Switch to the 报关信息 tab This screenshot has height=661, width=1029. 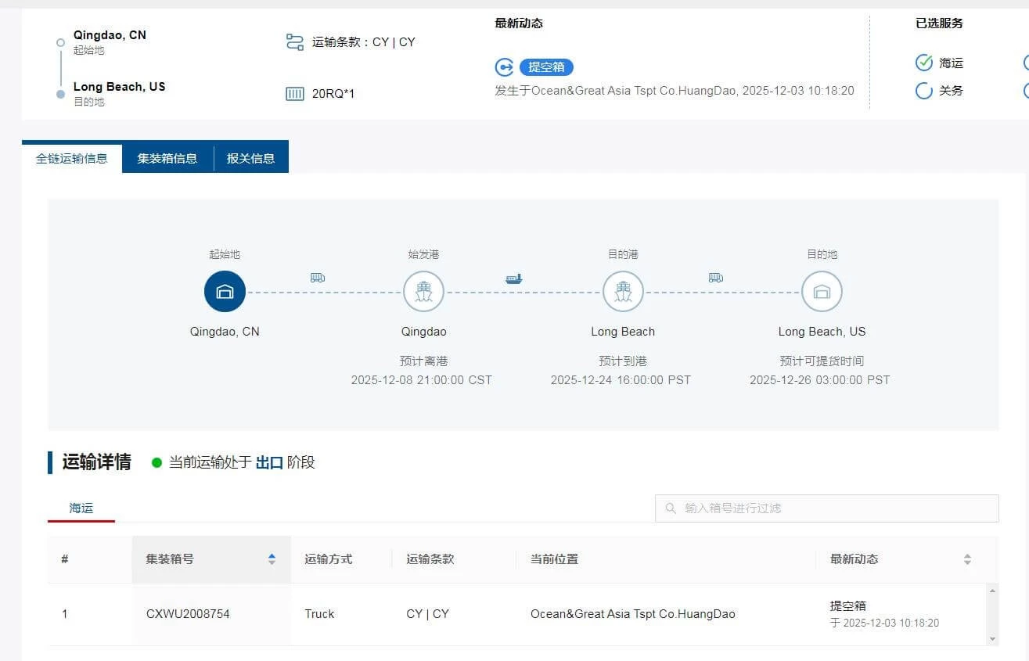tap(251, 156)
